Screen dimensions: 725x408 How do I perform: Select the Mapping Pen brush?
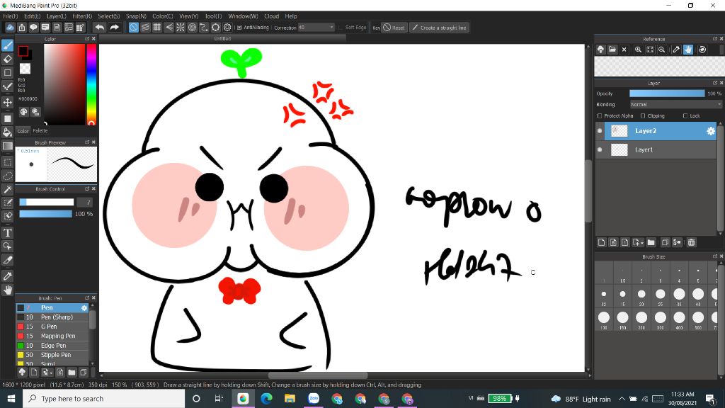[52, 336]
